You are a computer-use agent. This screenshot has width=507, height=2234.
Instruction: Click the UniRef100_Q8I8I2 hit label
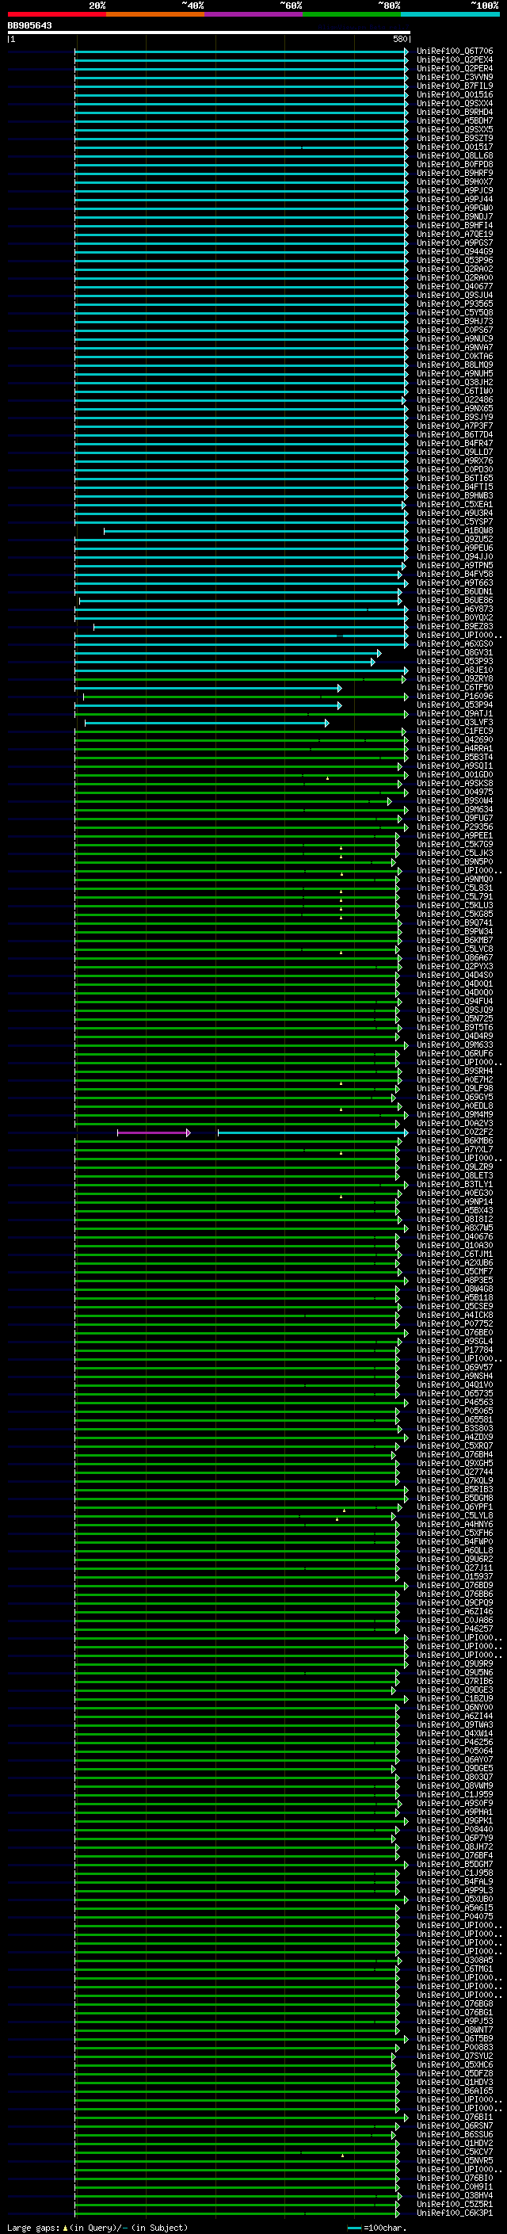pos(454,1220)
